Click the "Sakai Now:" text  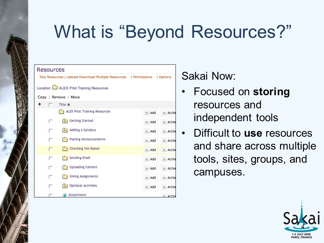(x=209, y=76)
